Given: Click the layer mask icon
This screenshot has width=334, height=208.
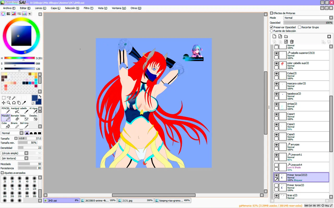Looking at the screenshot, I should pyautogui.click(x=329, y=36).
